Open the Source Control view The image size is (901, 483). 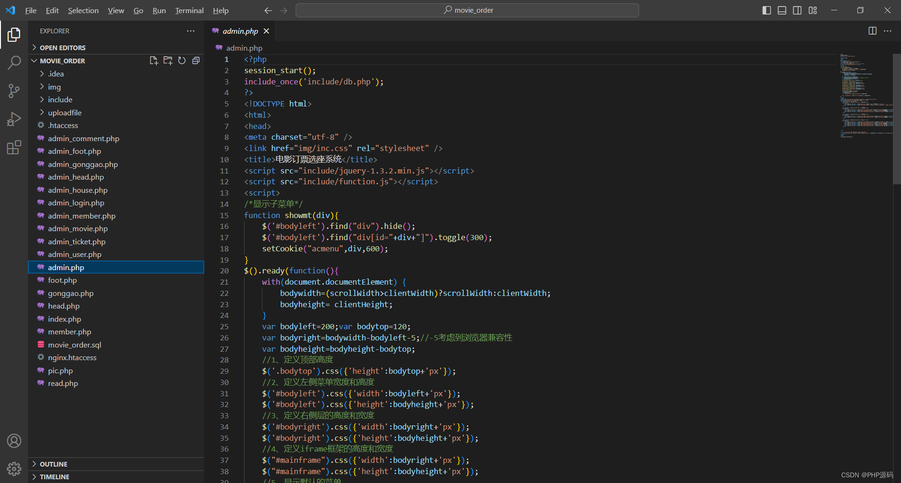point(14,91)
